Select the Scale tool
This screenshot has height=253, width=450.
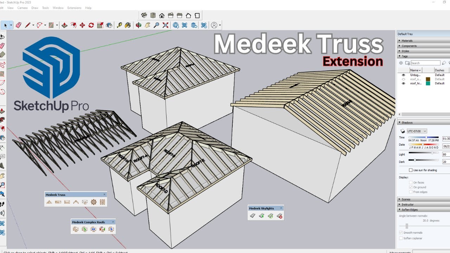(100, 25)
